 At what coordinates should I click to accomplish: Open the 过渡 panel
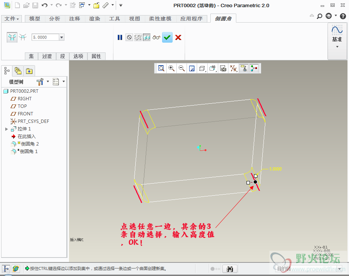pos(47,56)
